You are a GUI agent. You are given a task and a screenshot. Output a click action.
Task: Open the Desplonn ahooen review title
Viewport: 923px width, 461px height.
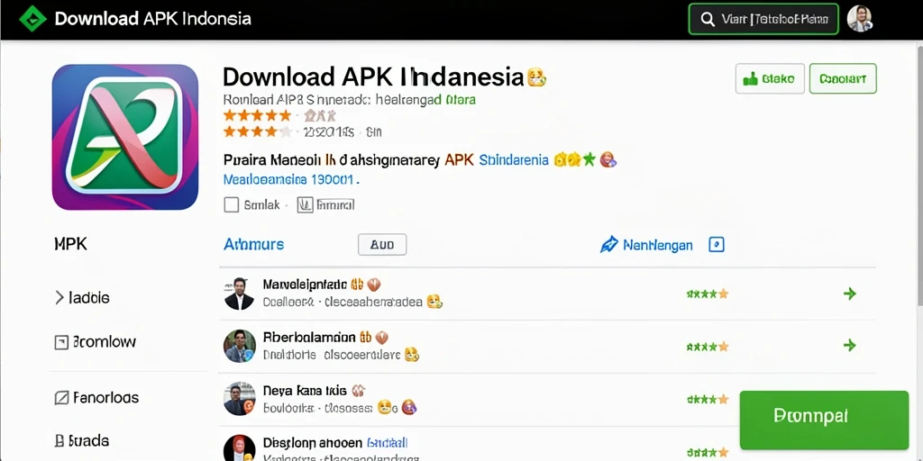312,442
